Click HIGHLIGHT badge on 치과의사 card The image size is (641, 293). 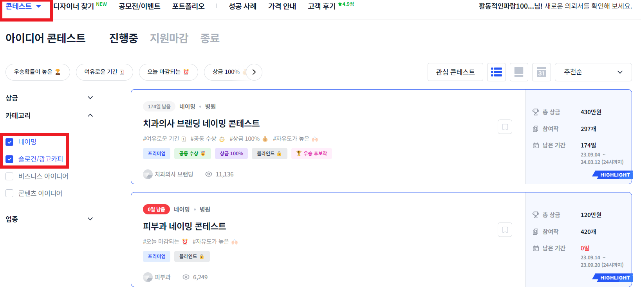point(613,175)
